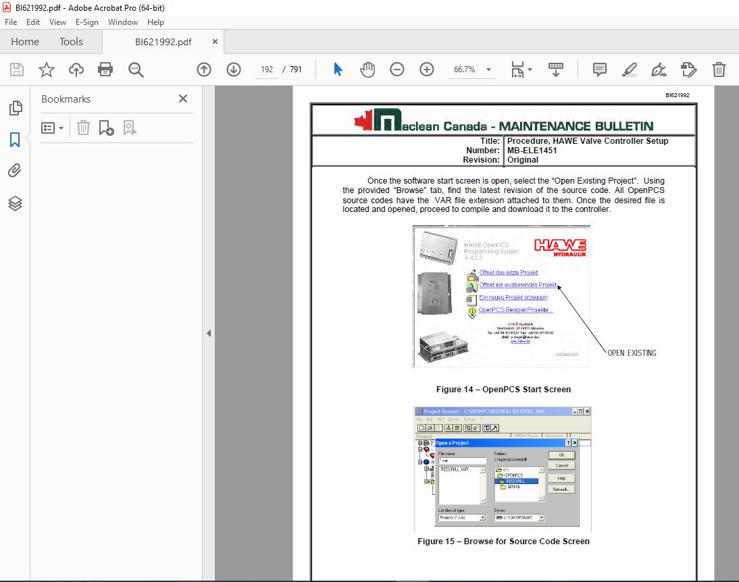Add a sticky note comment
This screenshot has height=582, width=739.
coord(599,70)
